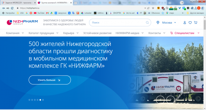This screenshot has width=206, height=110.
Task: Open the Другие закладки folder
Action: [195, 13]
